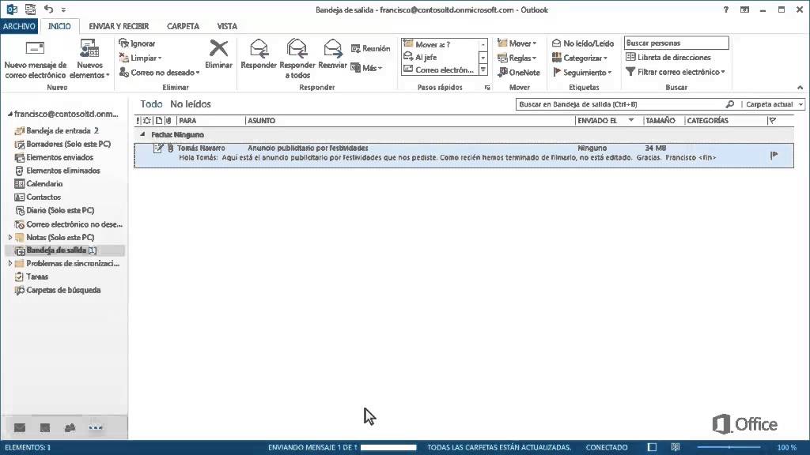The height and width of the screenshot is (455, 810).
Task: Open the Mover dropdown
Action: (517, 43)
